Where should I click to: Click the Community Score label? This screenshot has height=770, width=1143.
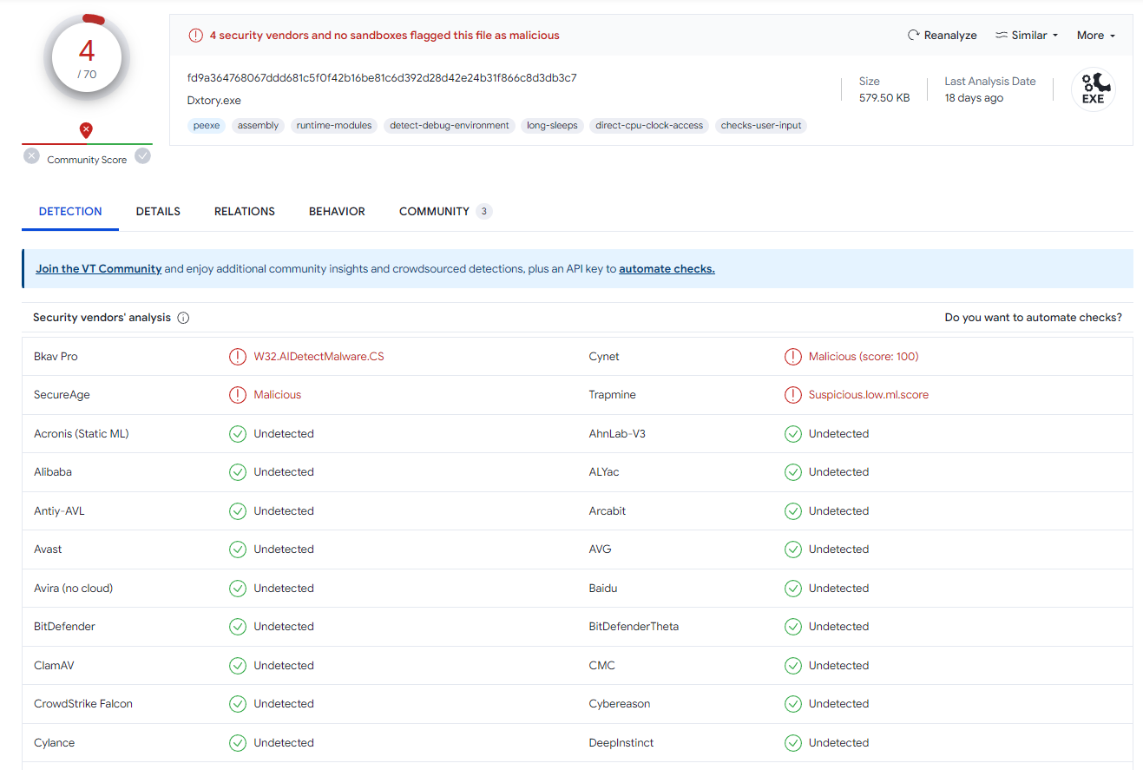click(x=87, y=160)
